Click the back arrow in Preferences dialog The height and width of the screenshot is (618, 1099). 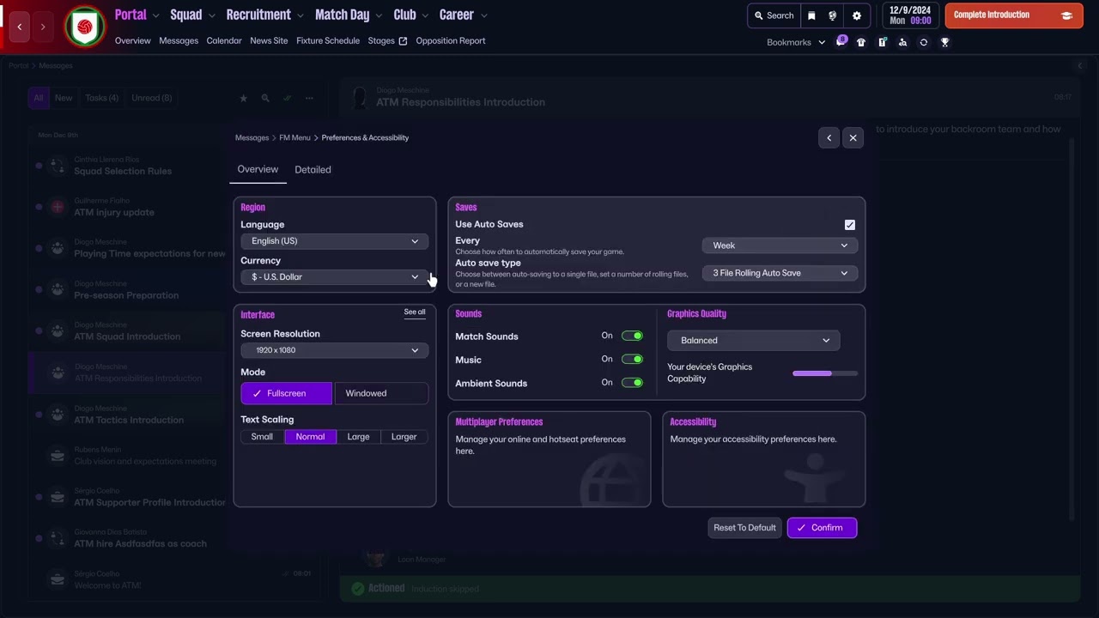pos(829,137)
